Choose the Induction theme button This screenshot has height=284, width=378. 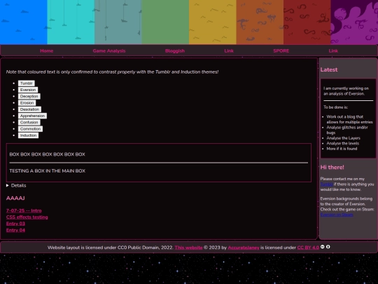(x=28, y=135)
